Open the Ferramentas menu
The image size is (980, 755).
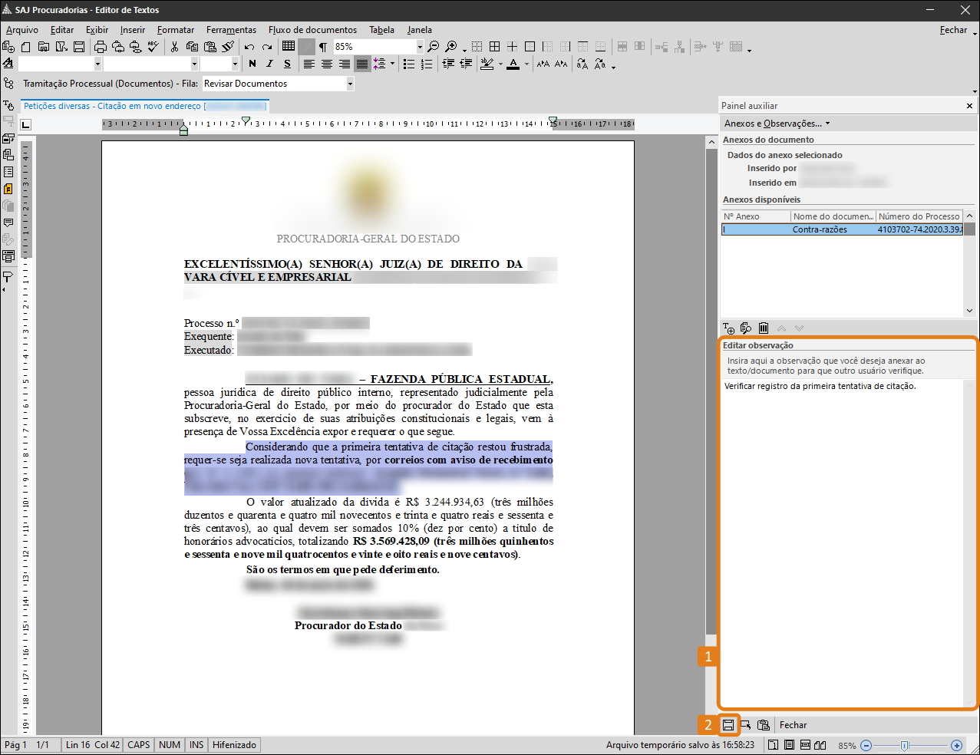(x=231, y=30)
